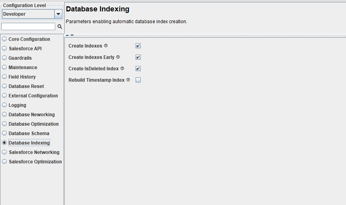Select the Salesforce API section

(x=22, y=48)
